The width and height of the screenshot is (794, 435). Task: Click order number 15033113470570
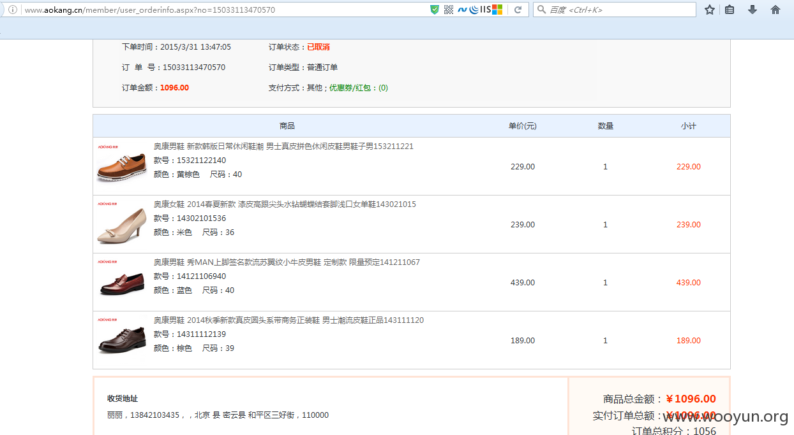click(x=194, y=68)
